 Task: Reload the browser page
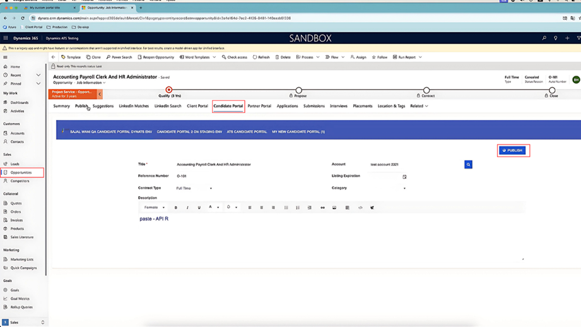coord(23,18)
